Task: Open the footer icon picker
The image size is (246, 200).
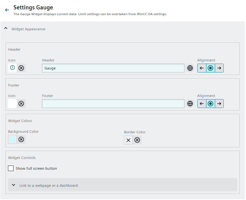Action: pos(12,104)
